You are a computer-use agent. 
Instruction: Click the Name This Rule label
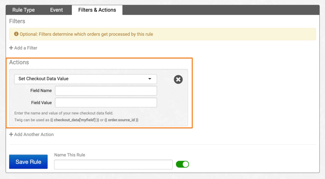[x=70, y=155]
